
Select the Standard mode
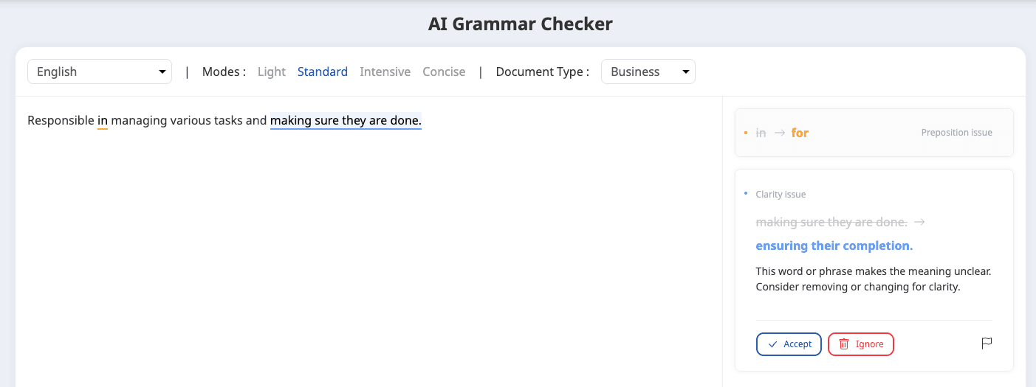[322, 72]
